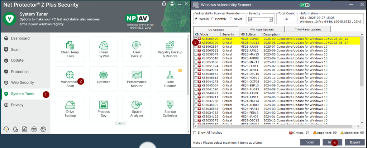Switch to the Third-Party Updates tab
367x148 pixels.
click(308, 29)
